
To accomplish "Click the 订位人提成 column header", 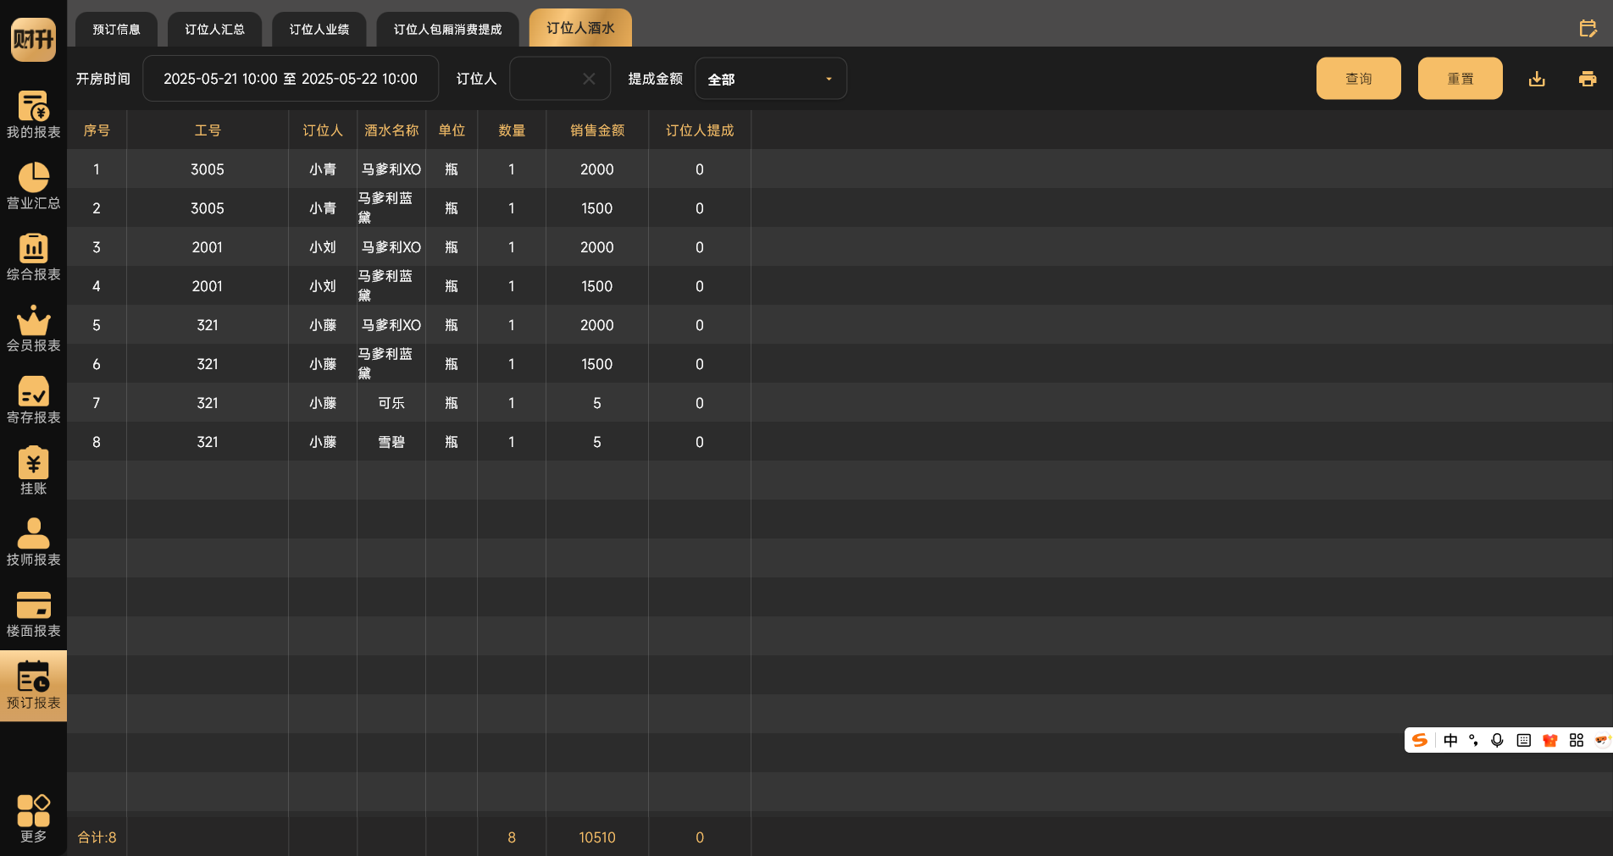I will click(700, 130).
